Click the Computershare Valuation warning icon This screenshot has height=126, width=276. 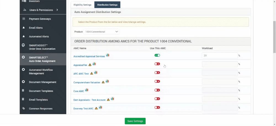point(103,82)
